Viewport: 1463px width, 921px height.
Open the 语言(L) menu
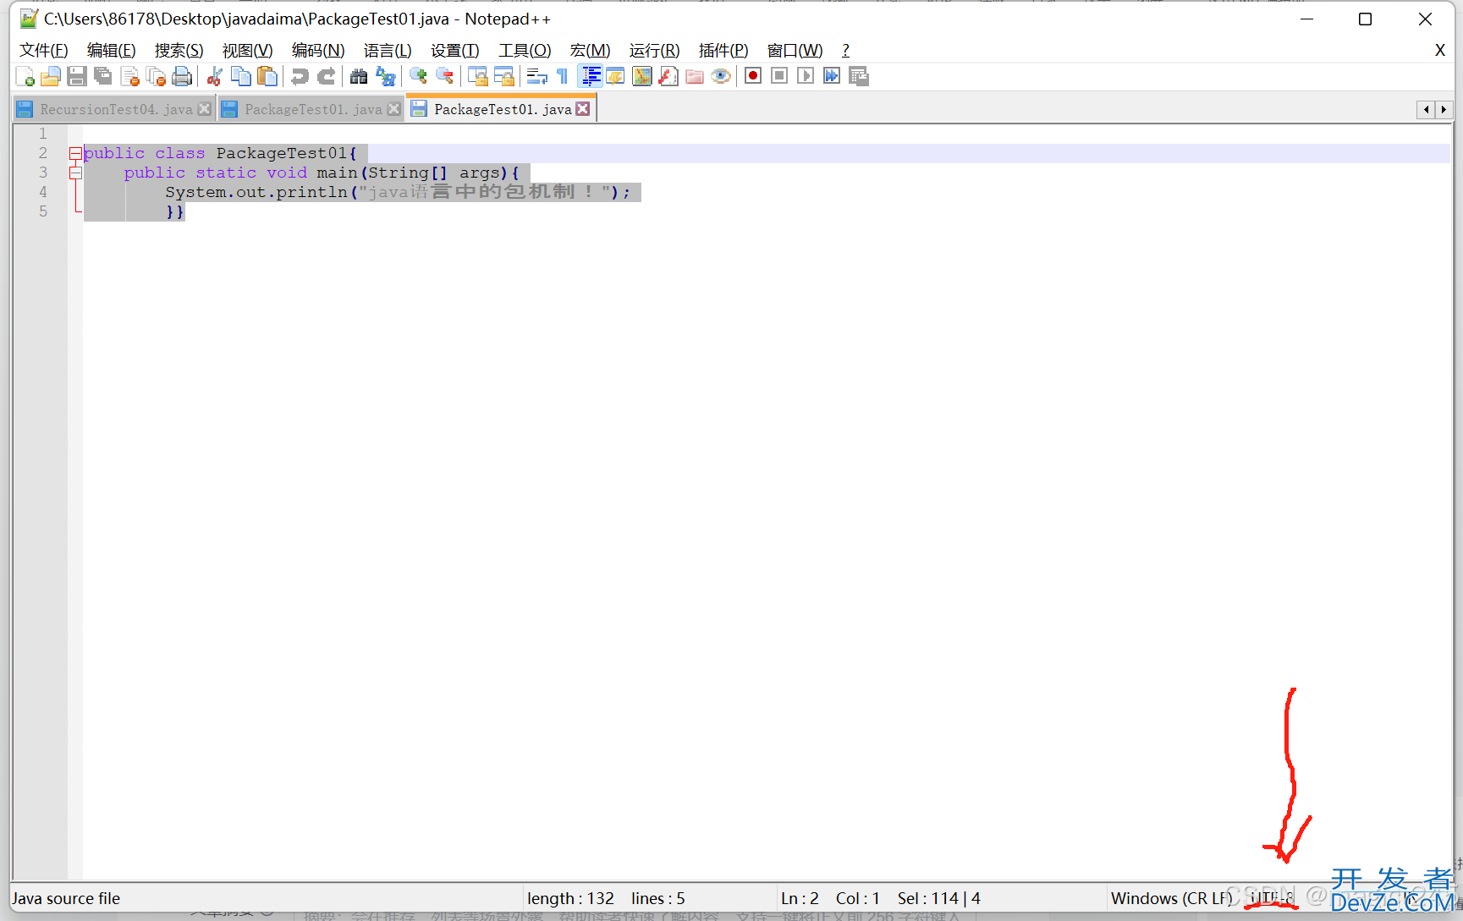[388, 51]
